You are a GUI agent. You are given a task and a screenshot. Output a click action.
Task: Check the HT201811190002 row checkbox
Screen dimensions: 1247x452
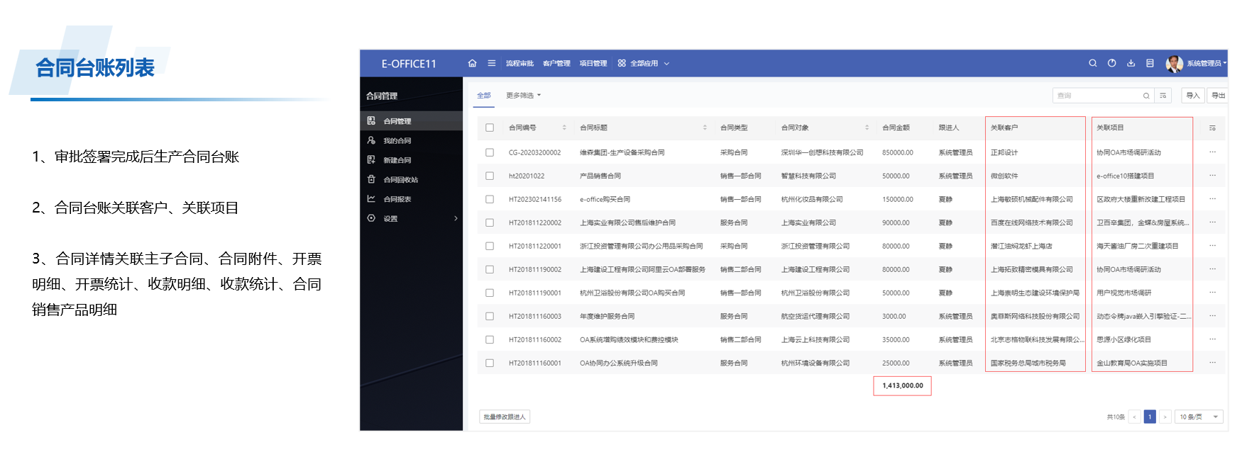[490, 269]
